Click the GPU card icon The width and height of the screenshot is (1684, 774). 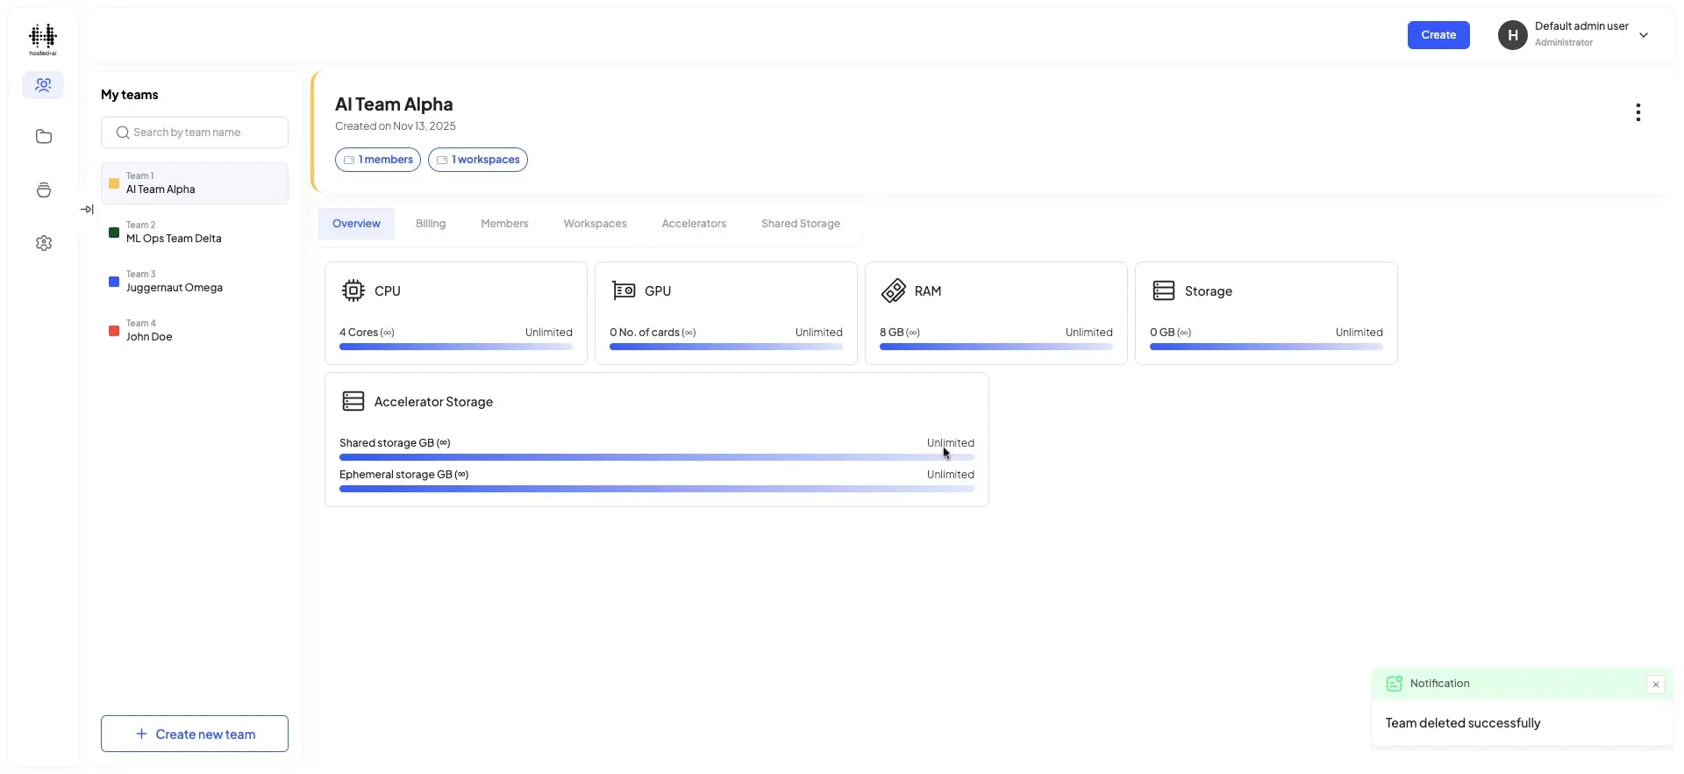click(624, 290)
